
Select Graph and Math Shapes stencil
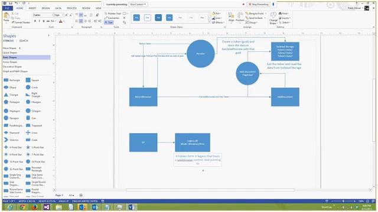click(15, 71)
